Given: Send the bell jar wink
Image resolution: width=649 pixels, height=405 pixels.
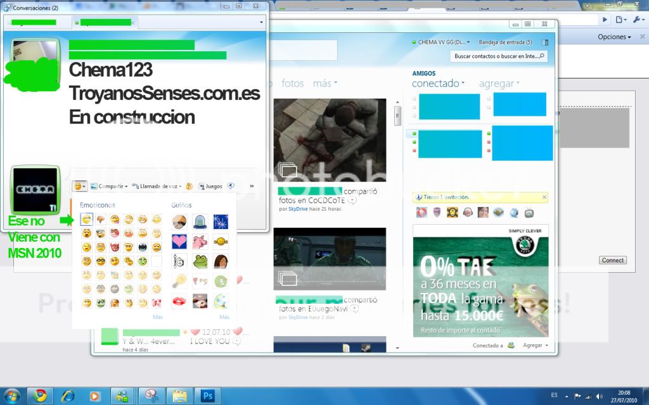Looking at the screenshot, I should point(200,221).
